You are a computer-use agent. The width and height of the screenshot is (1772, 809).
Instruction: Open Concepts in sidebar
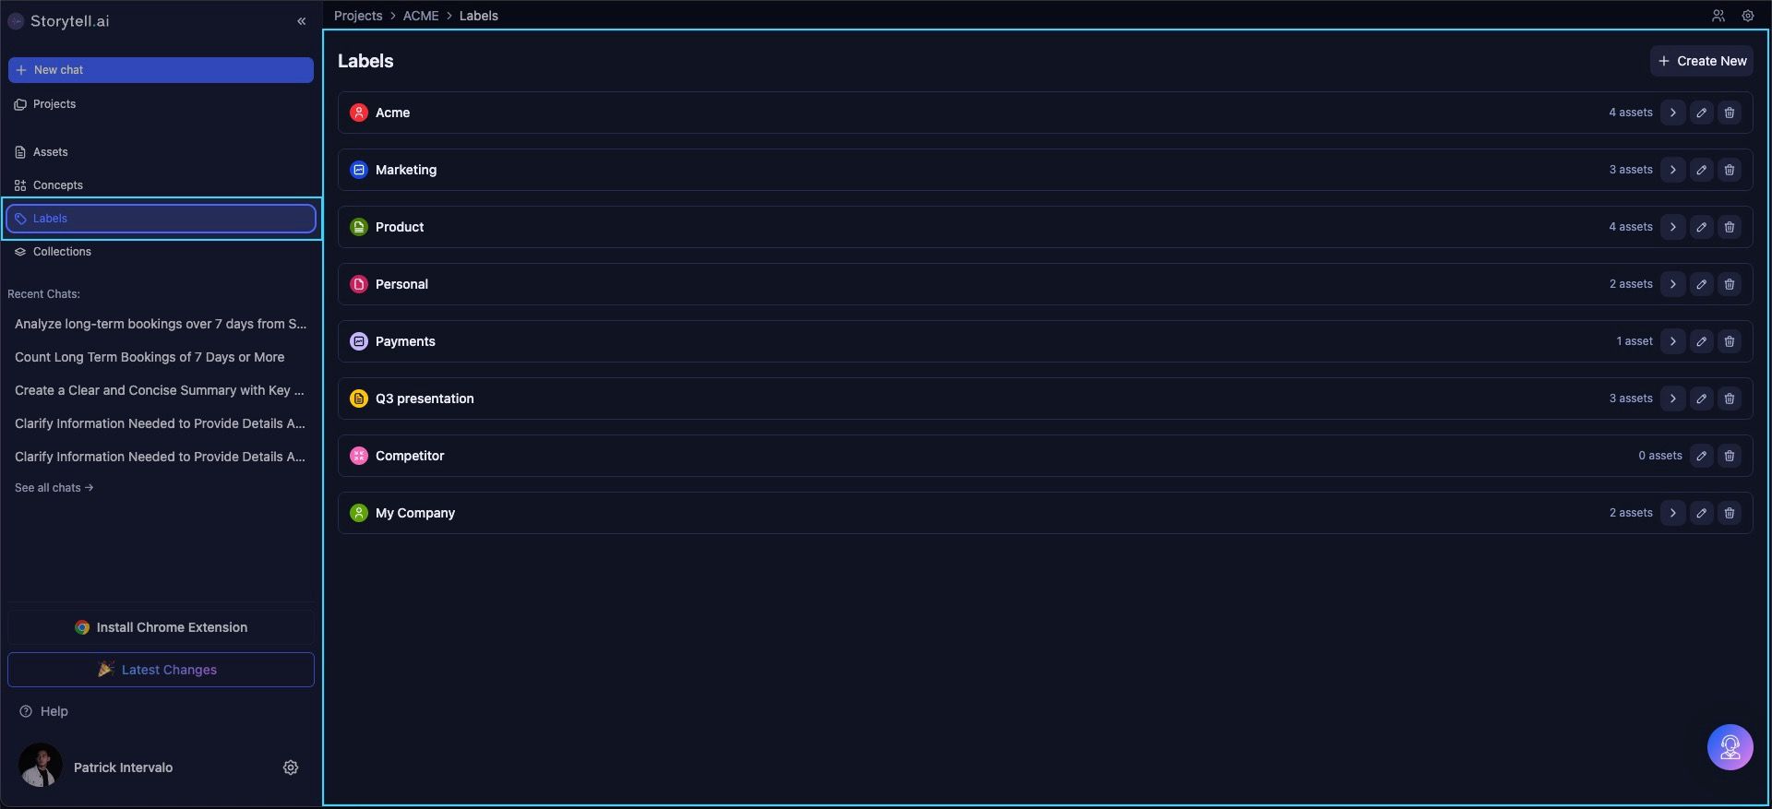57,185
